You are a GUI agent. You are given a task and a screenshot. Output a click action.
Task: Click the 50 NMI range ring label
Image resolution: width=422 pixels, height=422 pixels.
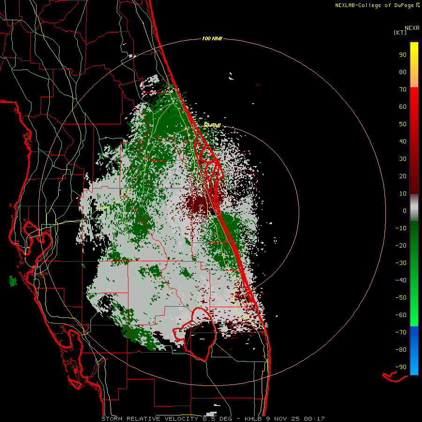pos(212,125)
